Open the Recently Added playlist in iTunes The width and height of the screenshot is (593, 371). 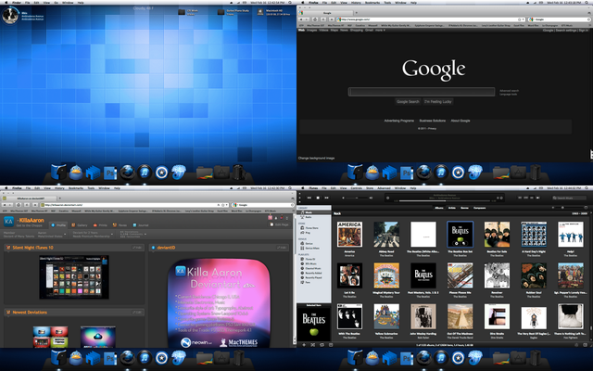point(314,273)
